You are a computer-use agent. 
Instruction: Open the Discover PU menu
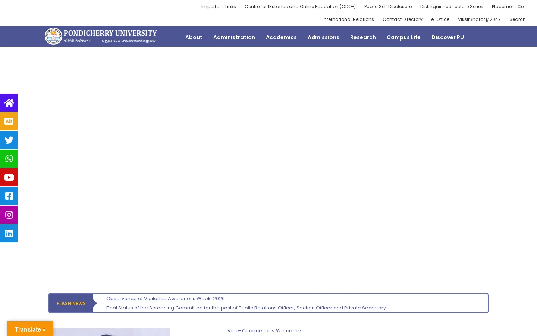coord(447,37)
